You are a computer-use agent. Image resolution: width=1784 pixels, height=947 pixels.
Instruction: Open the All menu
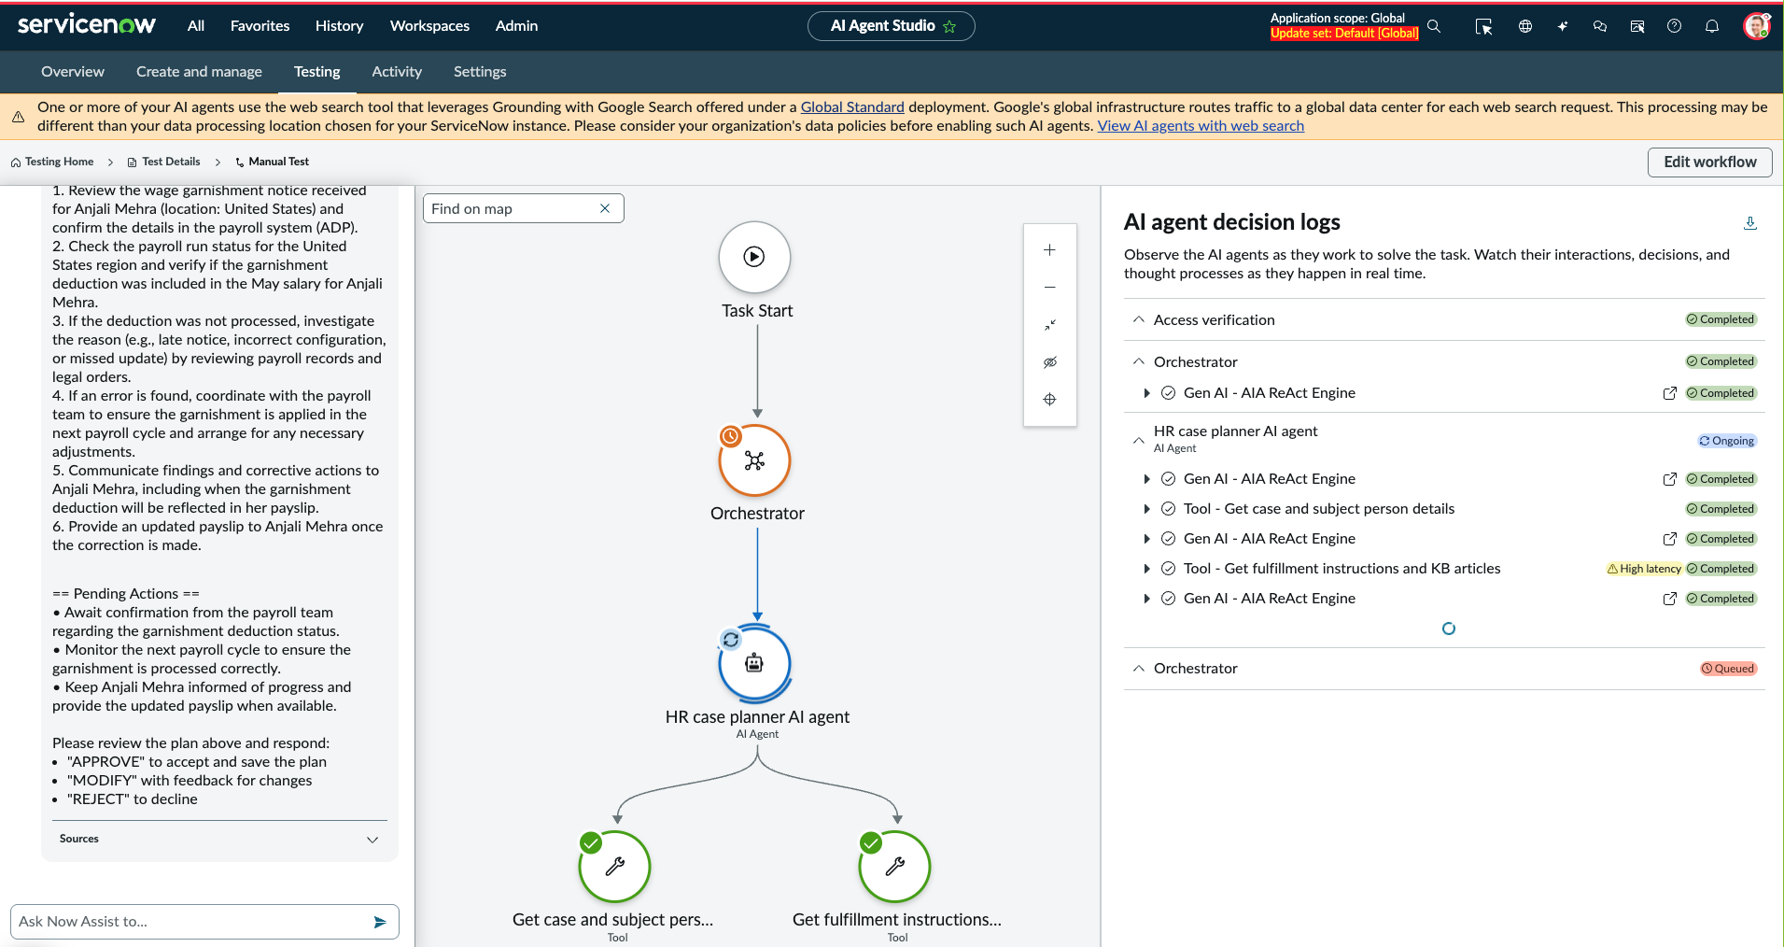click(196, 26)
